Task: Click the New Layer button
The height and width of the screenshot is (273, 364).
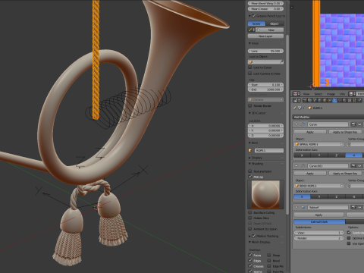Action: tap(265, 36)
